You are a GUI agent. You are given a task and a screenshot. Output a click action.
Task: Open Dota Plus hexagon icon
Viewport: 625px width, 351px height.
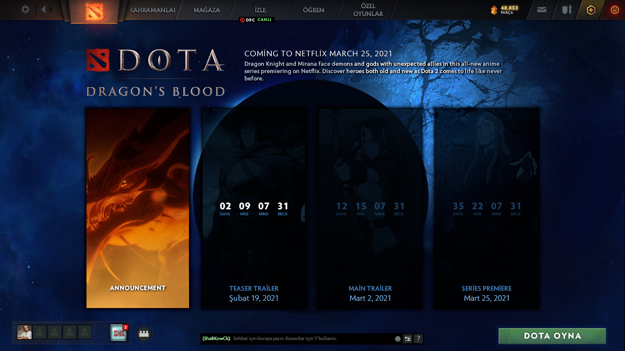591,10
